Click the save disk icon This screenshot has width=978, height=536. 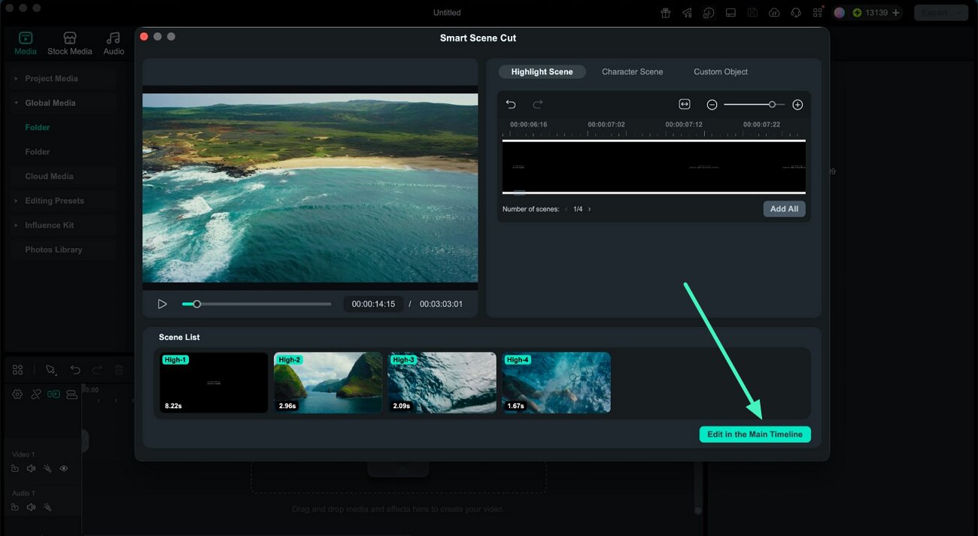(x=752, y=13)
